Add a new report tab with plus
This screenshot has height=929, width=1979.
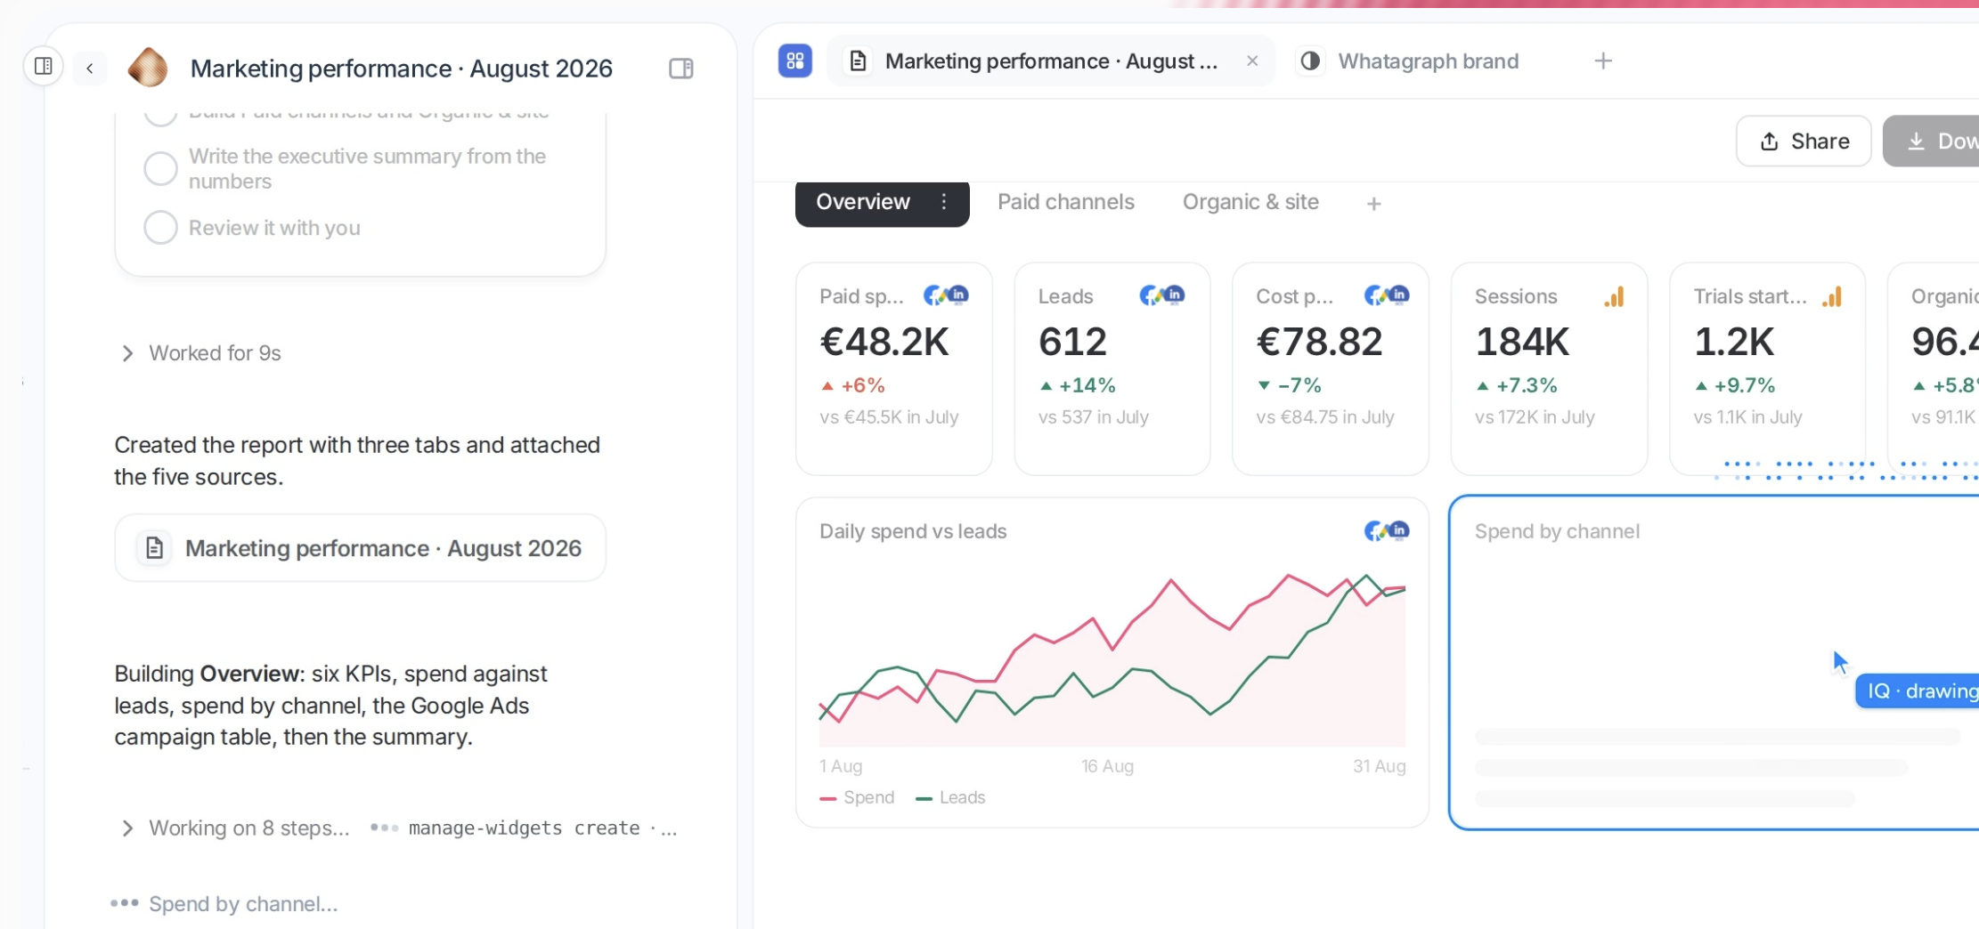click(1373, 204)
